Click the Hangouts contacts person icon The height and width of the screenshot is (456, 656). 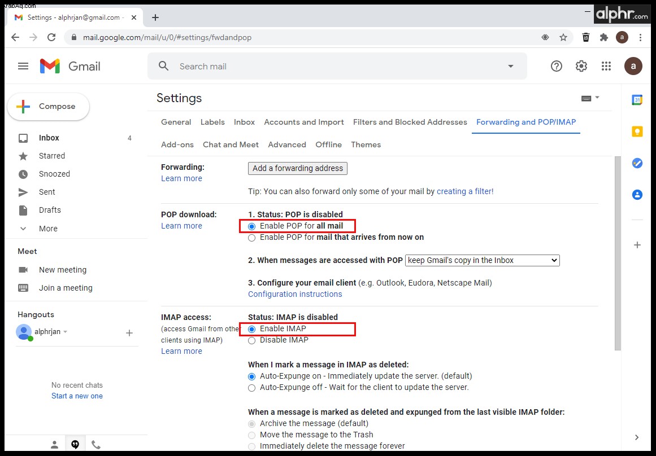[x=54, y=445]
